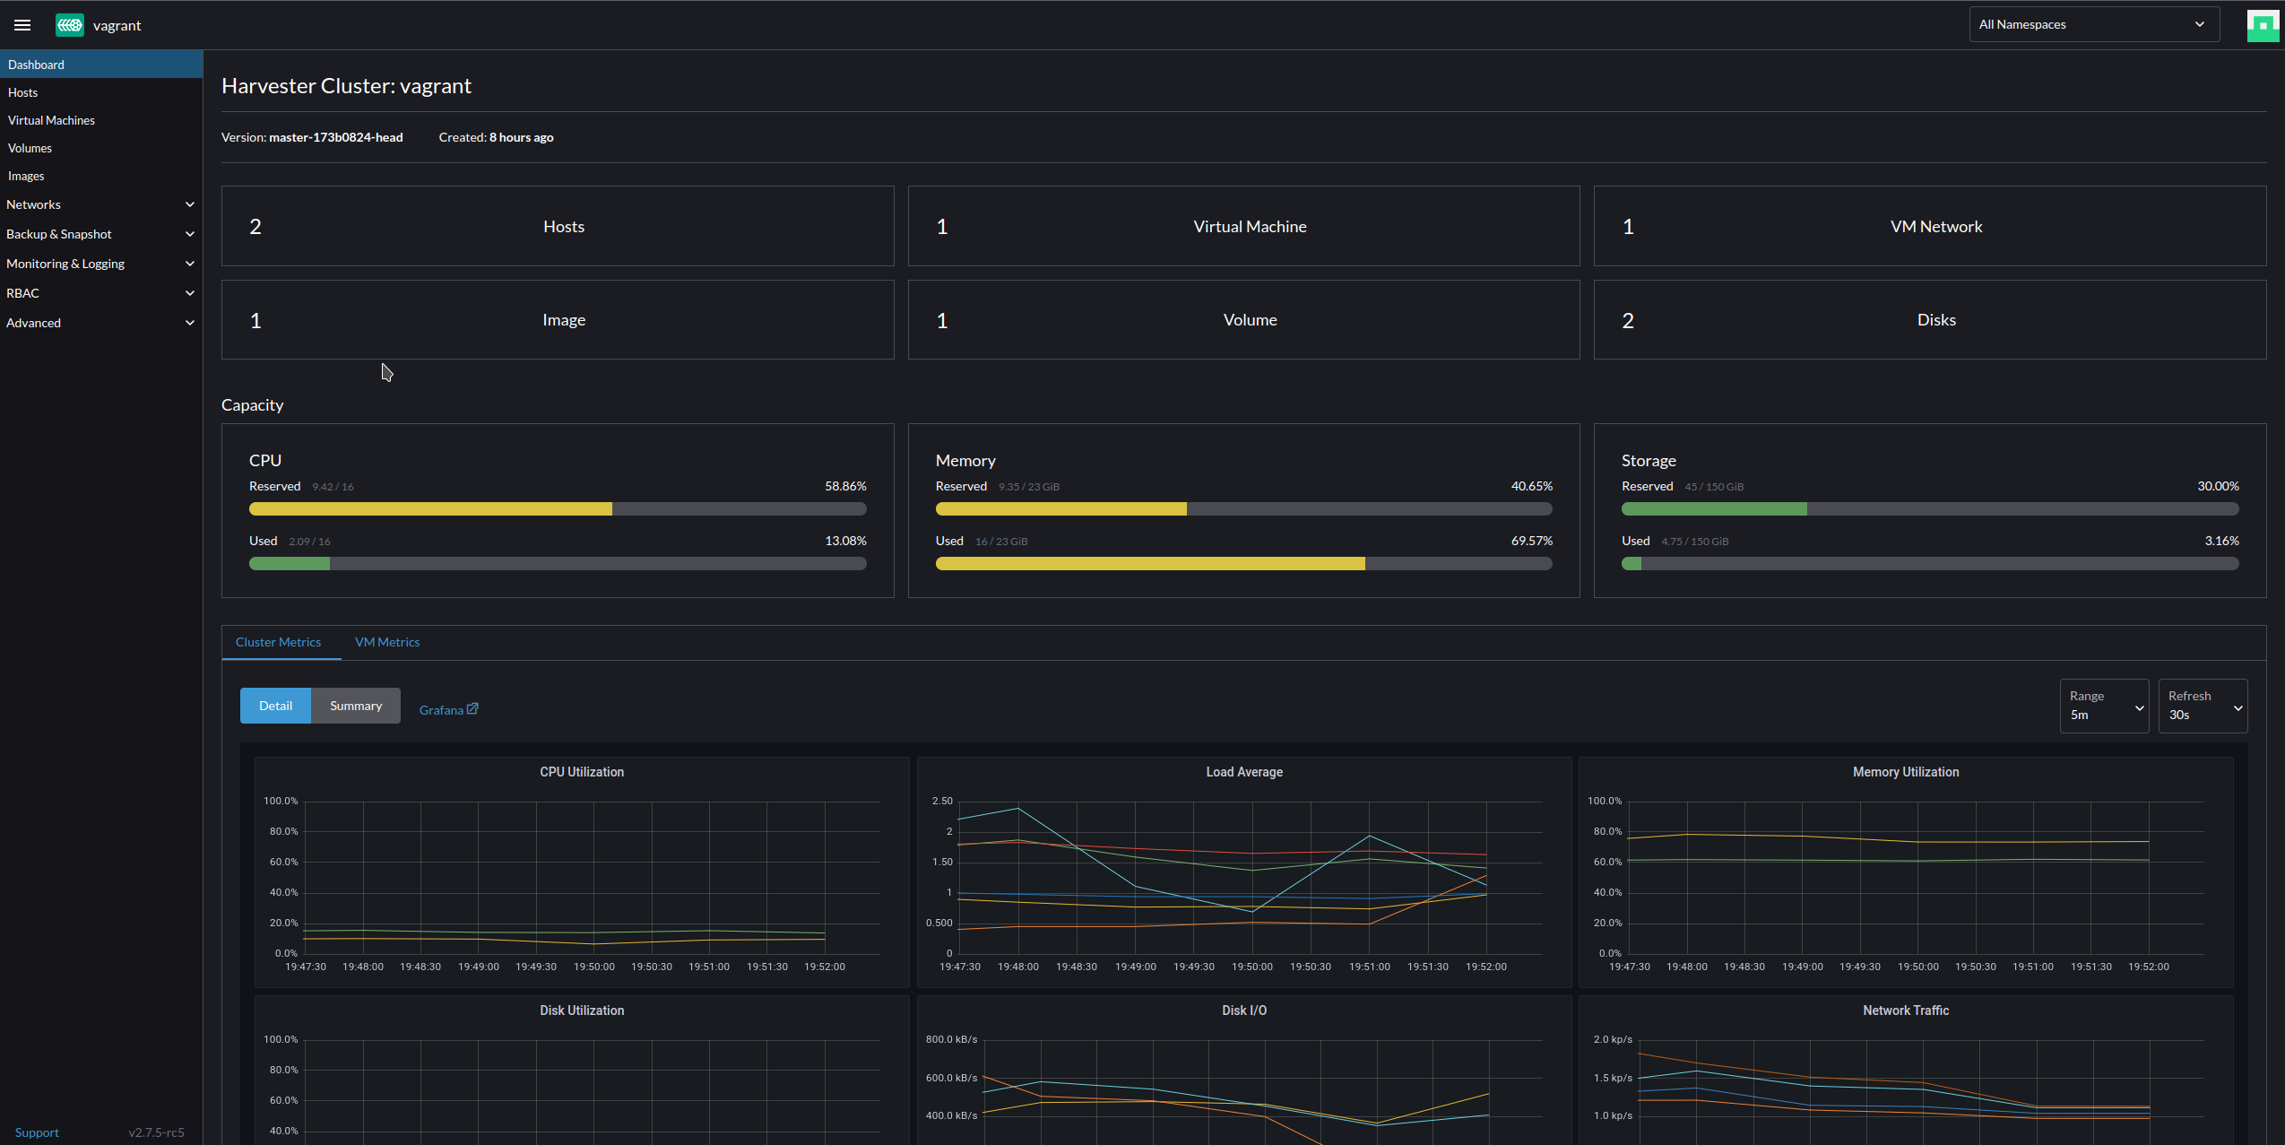Open the Virtual Machines page

tap(51, 119)
